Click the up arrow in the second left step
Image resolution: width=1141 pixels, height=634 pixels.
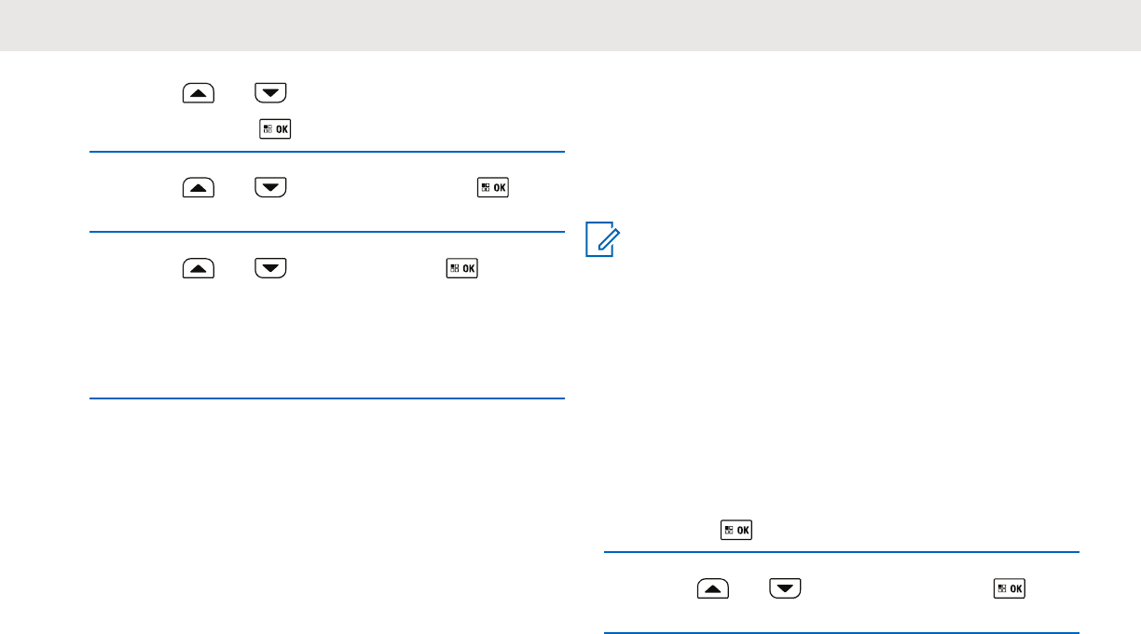pyautogui.click(x=199, y=188)
